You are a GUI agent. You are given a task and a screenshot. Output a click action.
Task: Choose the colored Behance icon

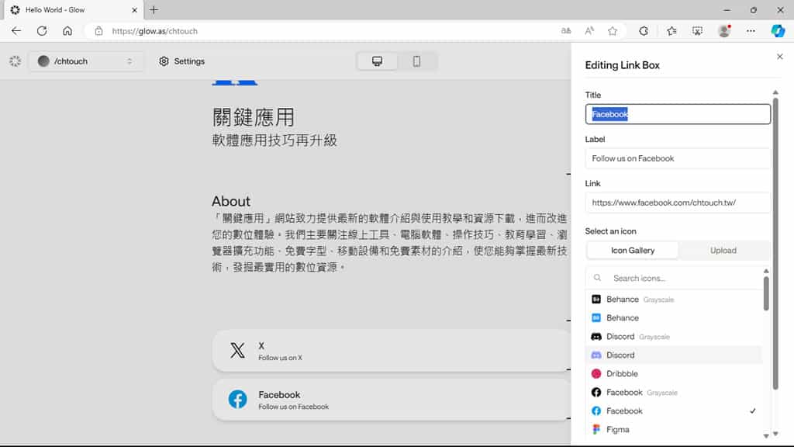[x=675, y=317]
